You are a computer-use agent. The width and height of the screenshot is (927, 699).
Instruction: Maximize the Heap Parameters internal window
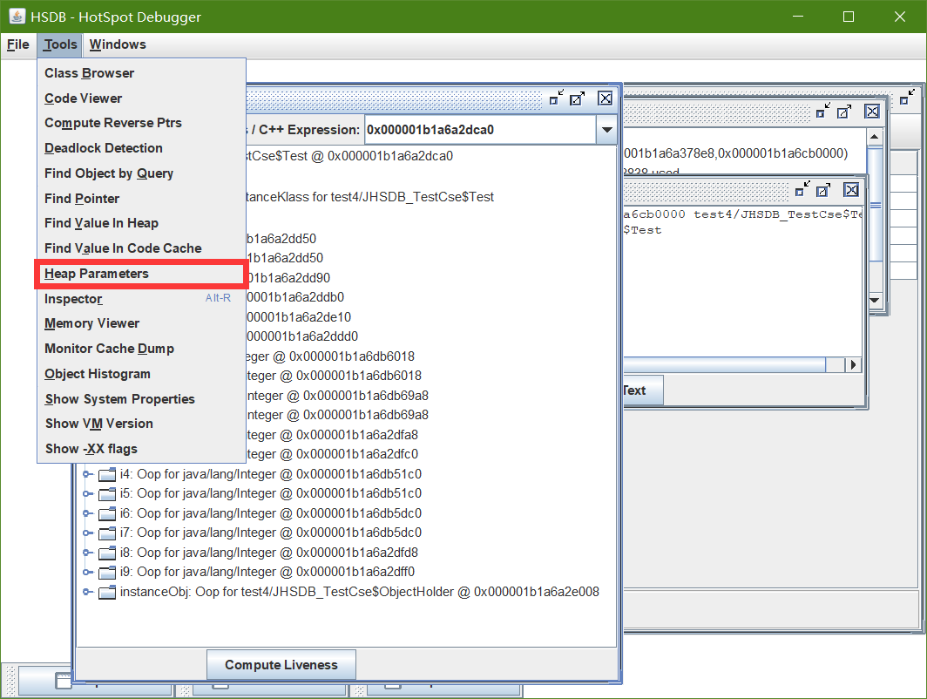pyautogui.click(x=844, y=112)
